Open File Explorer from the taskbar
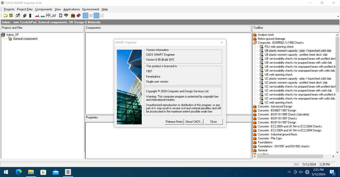Image resolution: width=340 pixels, height=177 pixels. pyautogui.click(x=31, y=172)
